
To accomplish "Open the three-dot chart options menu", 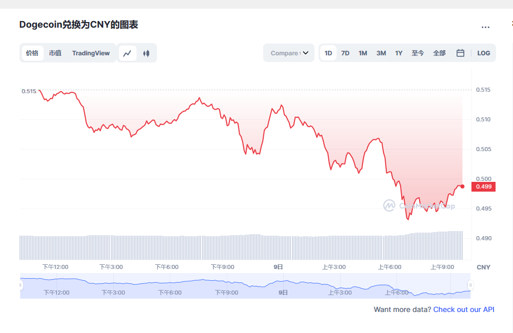I will [485, 27].
